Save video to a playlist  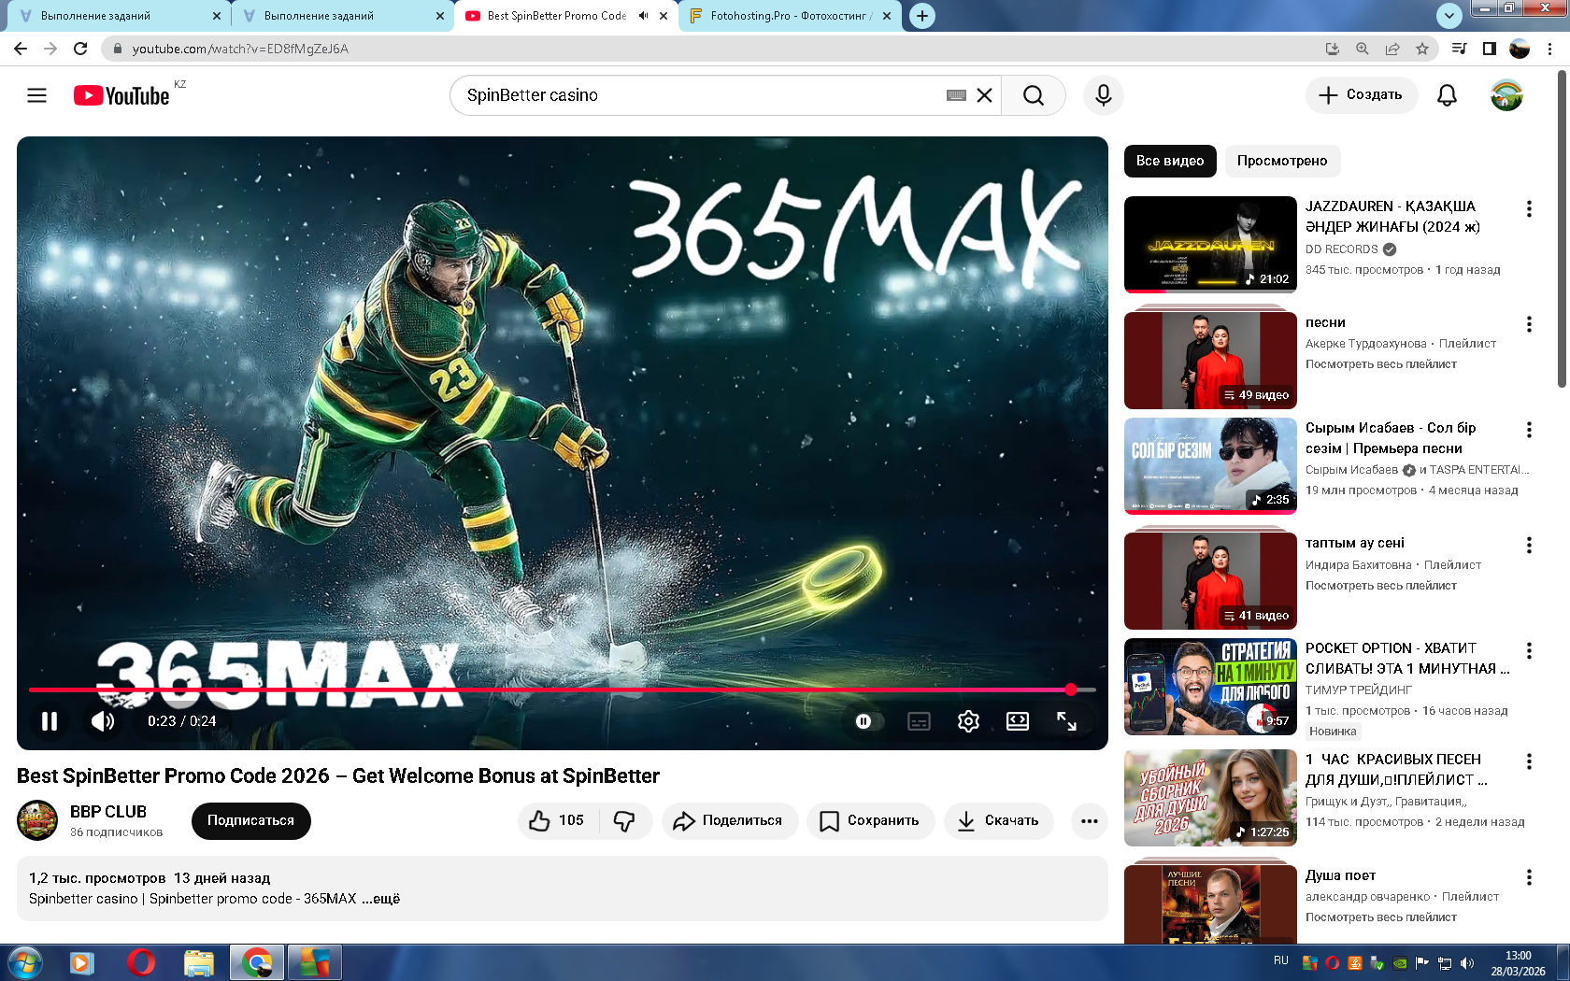tap(870, 820)
